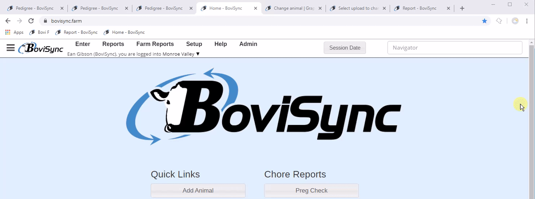535x199 pixels.
Task: Reload the page with the refresh icon
Action: [31, 21]
